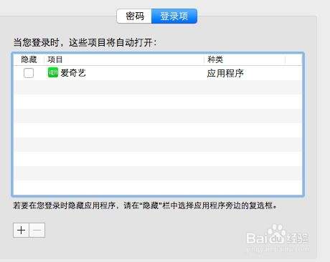Tick the 隐藏 checkbox for 爱奇艺
The width and height of the screenshot is (330, 262).
pyautogui.click(x=29, y=73)
